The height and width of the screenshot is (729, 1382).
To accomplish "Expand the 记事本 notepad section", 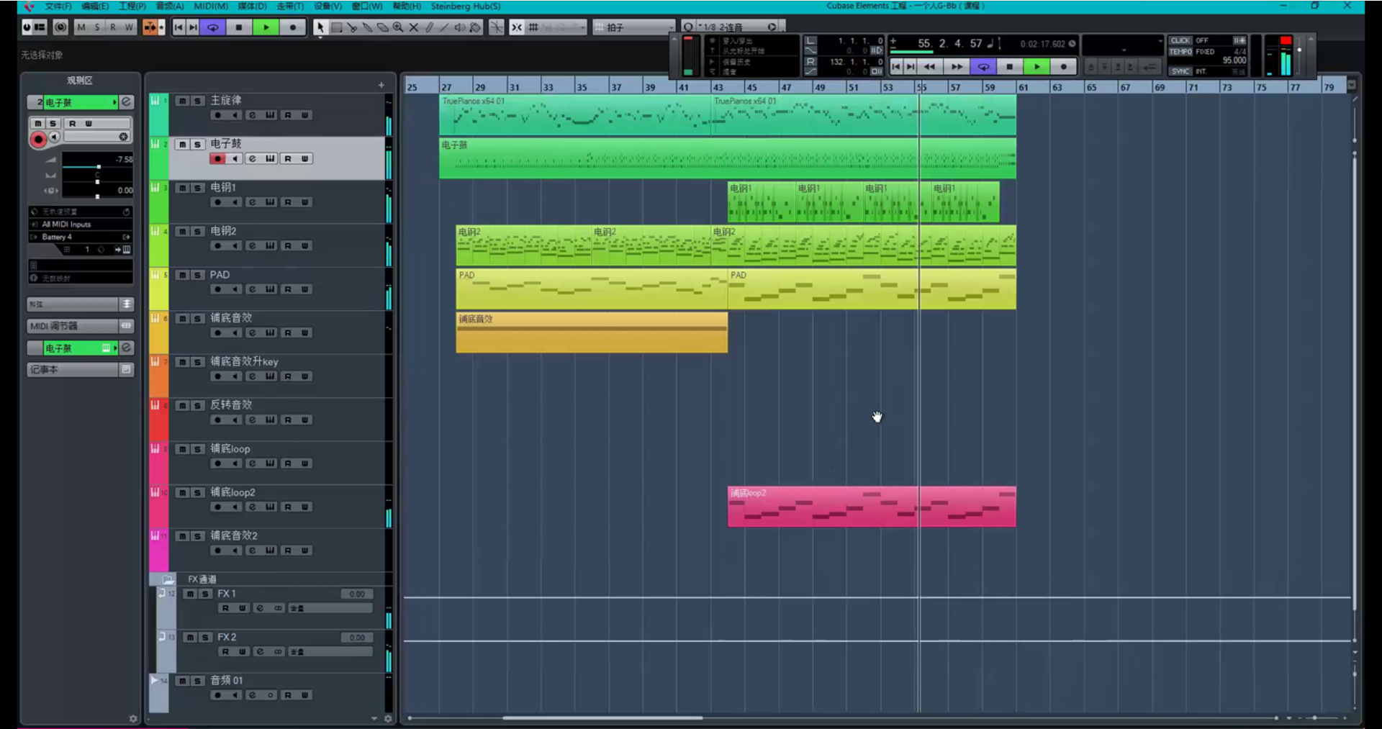I will [80, 369].
